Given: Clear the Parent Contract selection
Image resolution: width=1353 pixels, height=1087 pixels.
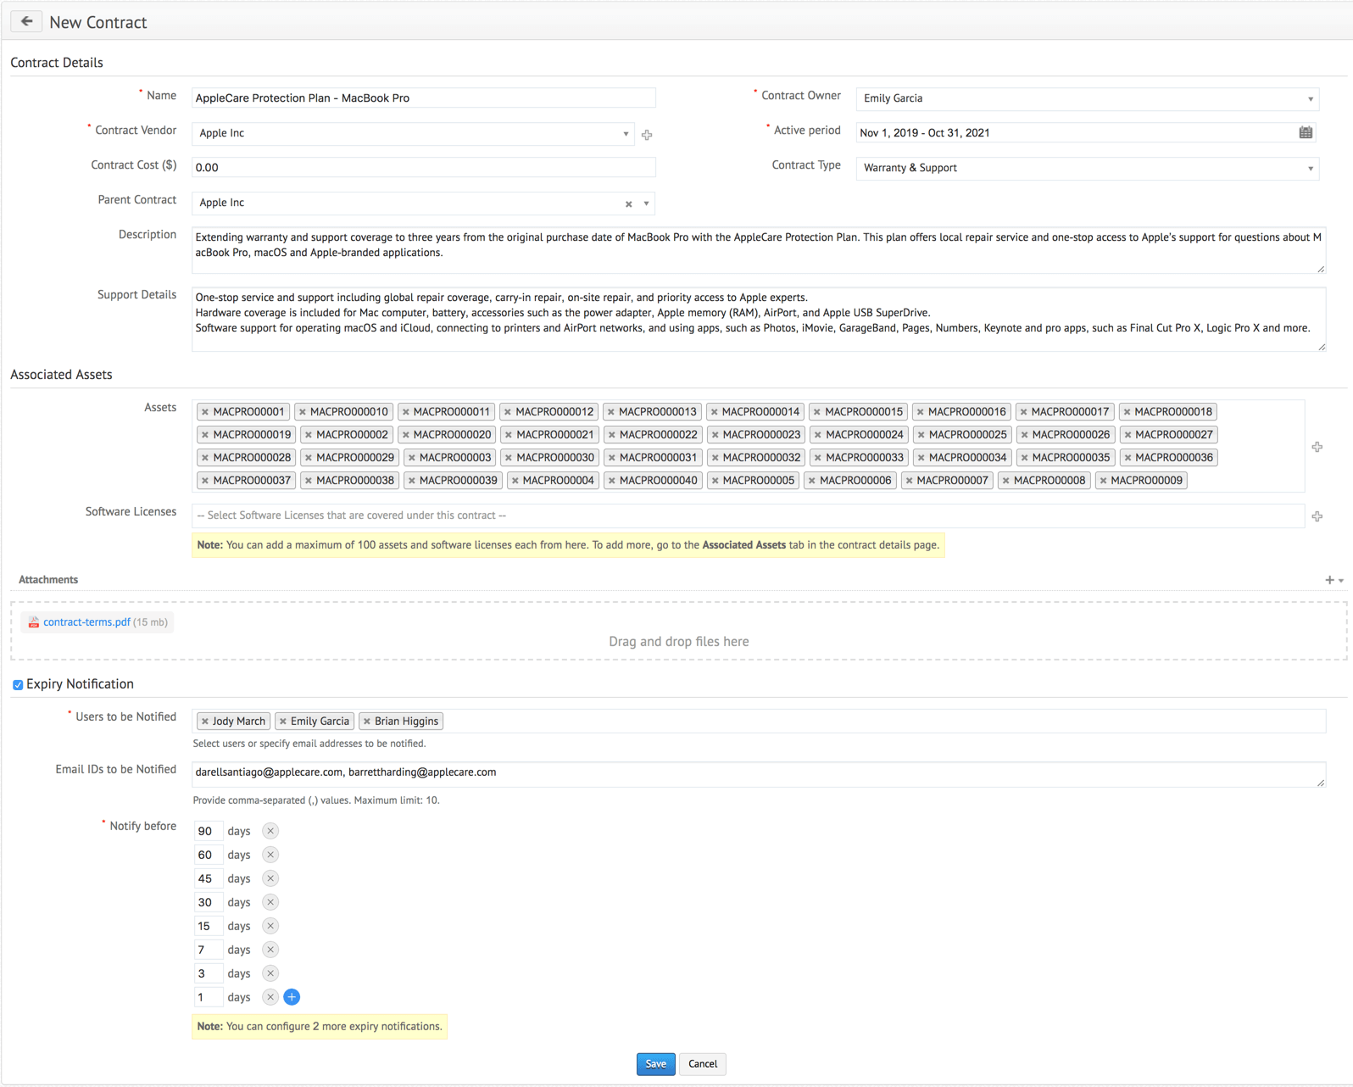Looking at the screenshot, I should tap(628, 203).
